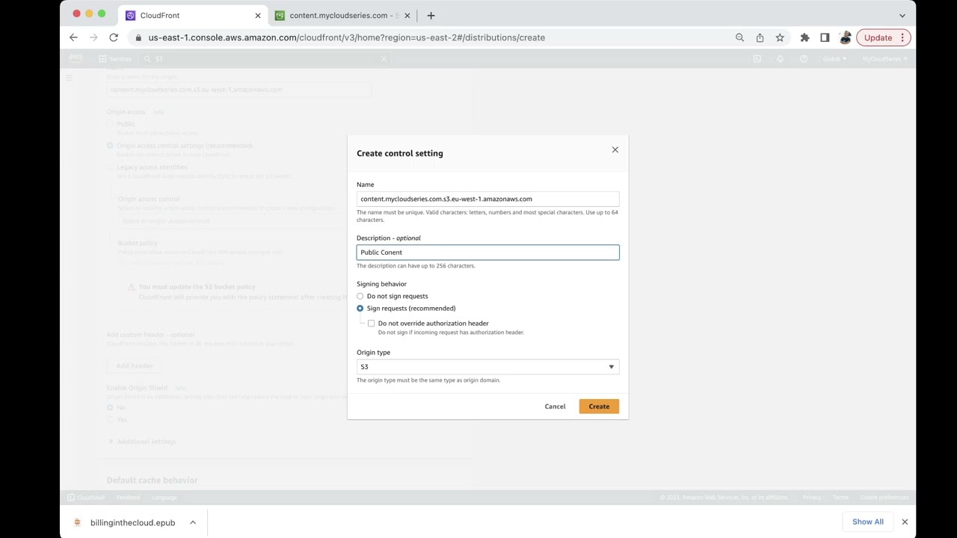Image resolution: width=957 pixels, height=538 pixels.
Task: Expand the tab search chevron
Action: click(x=902, y=15)
